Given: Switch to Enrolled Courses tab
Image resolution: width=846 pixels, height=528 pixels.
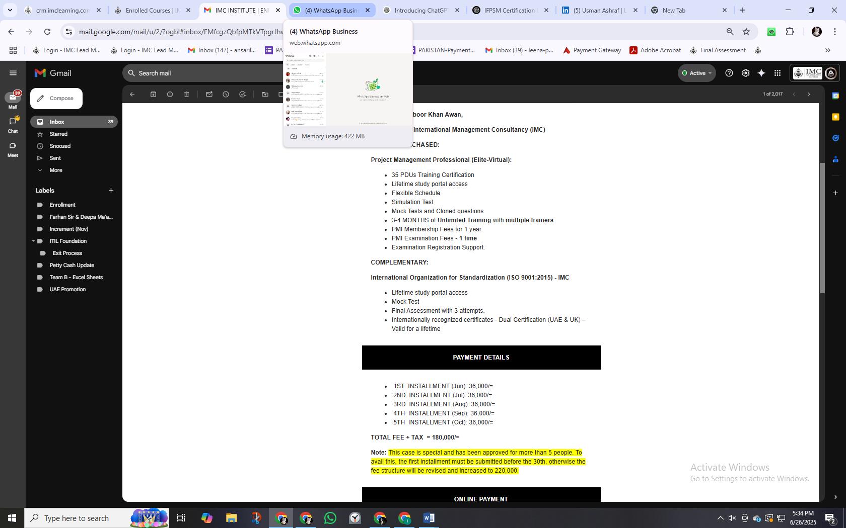Looking at the screenshot, I should tap(152, 10).
